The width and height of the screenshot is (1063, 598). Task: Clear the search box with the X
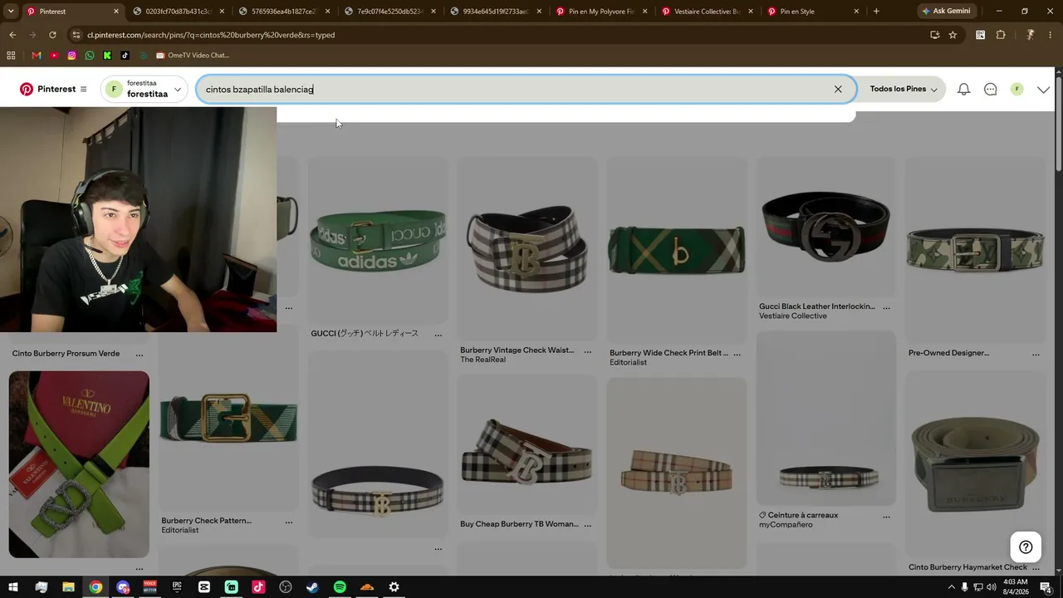[x=838, y=89]
